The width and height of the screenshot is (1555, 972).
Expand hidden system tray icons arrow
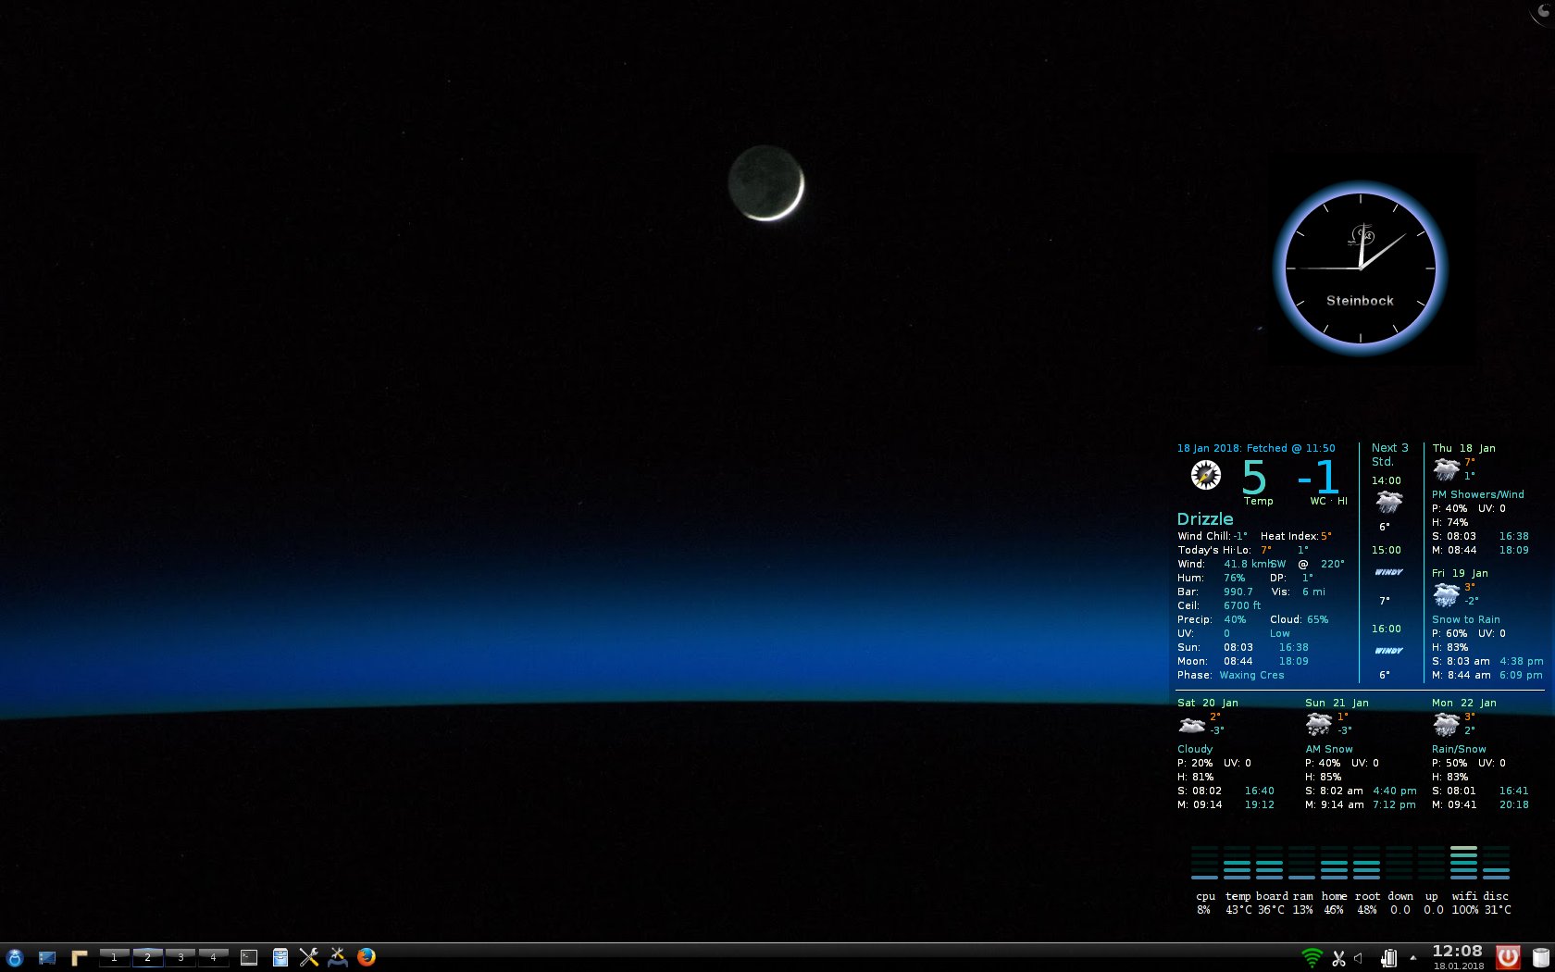[x=1412, y=958]
